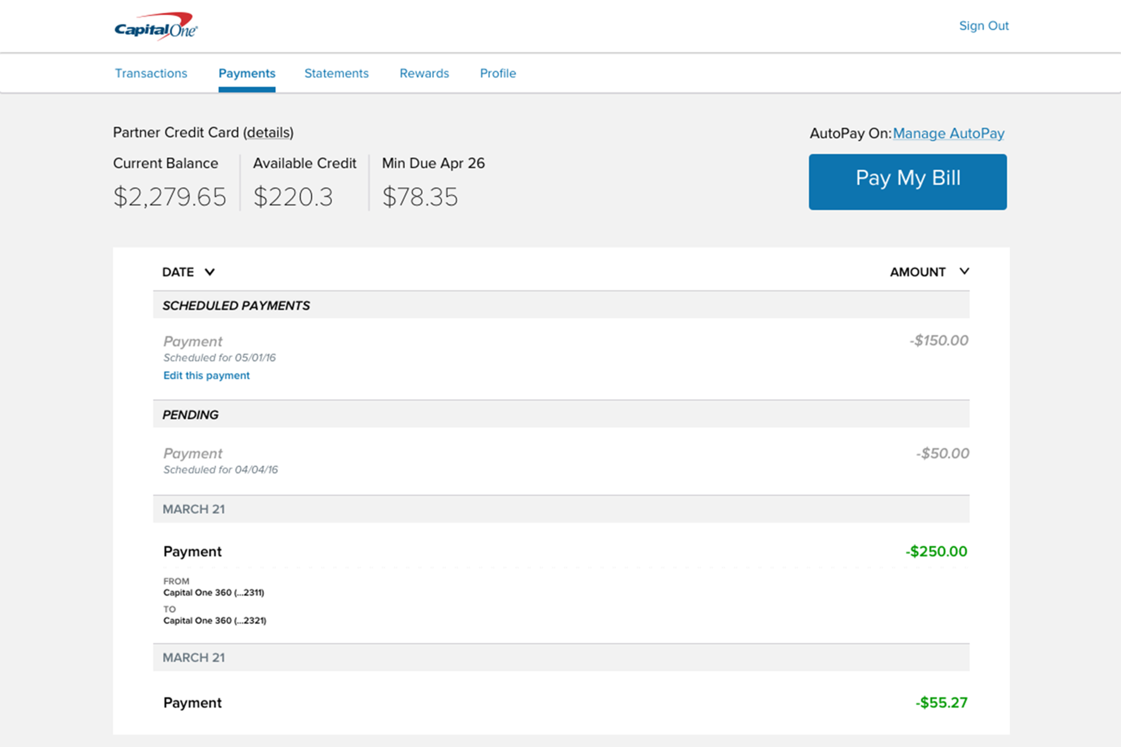Toggle the DATE sort chevron
This screenshot has width=1121, height=747.
[210, 272]
